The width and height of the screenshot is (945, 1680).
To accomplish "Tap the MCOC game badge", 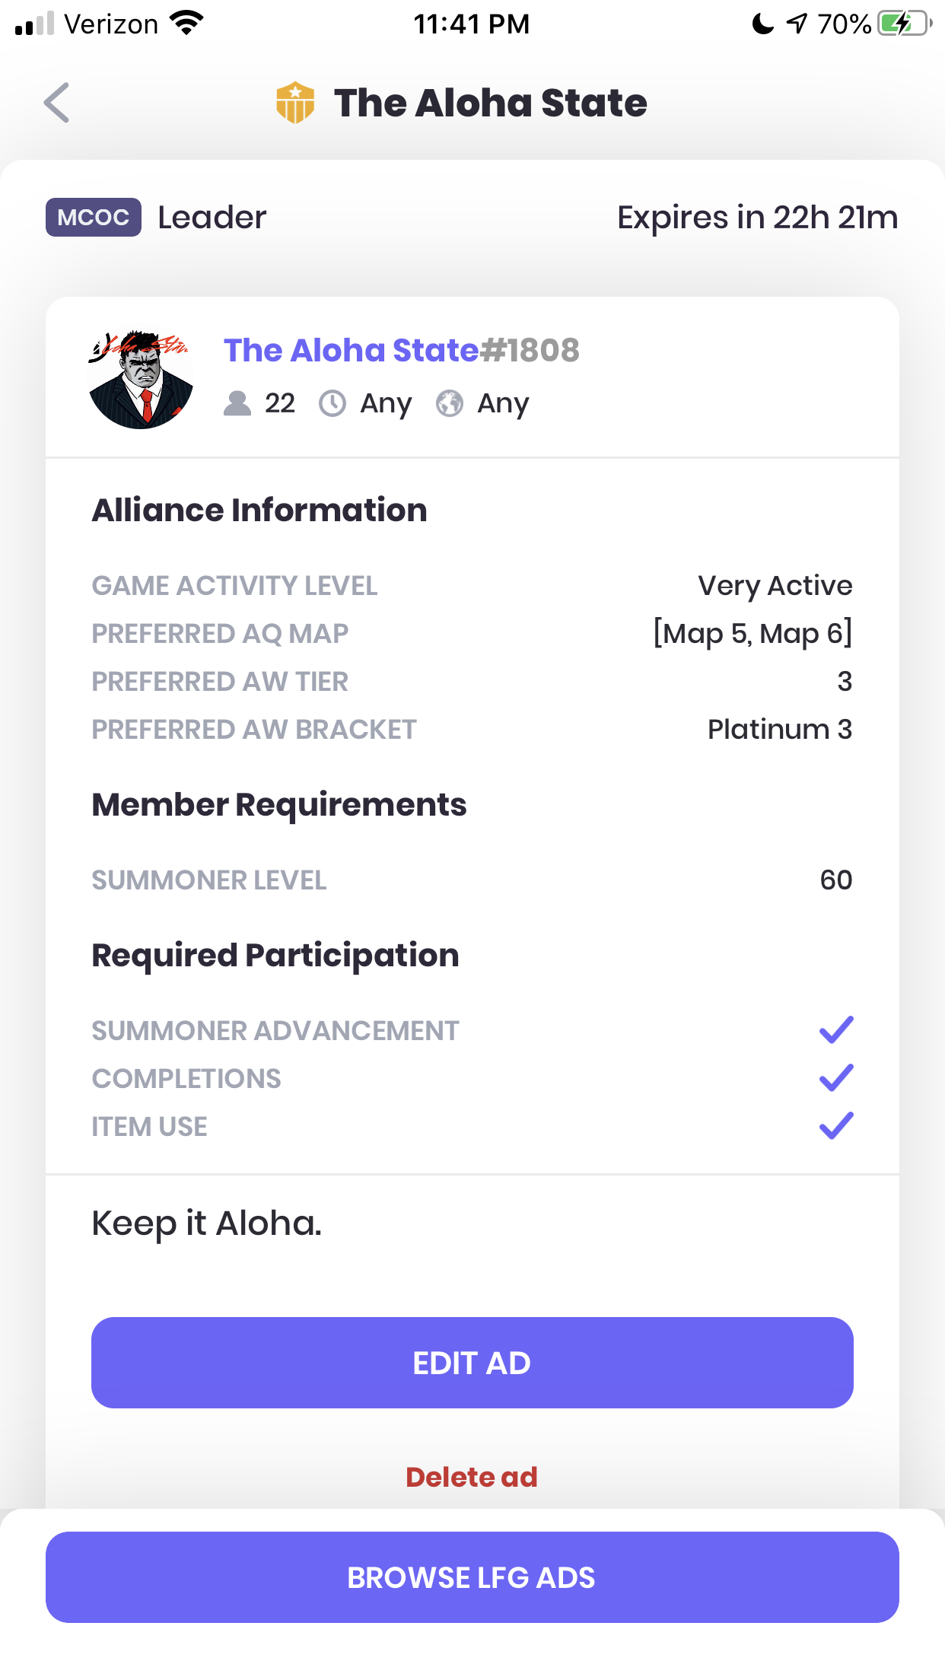I will pos(94,218).
